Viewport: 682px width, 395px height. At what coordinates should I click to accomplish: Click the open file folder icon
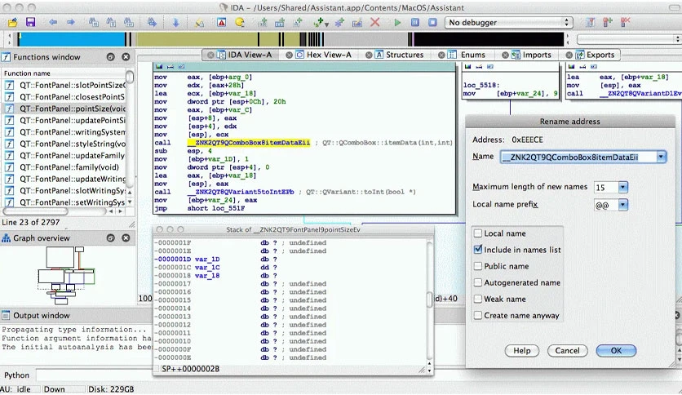click(x=12, y=22)
